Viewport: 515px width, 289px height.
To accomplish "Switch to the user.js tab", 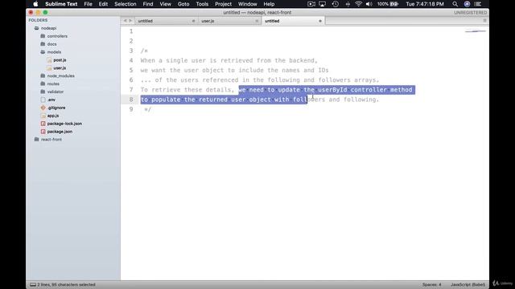I will coord(229,21).
